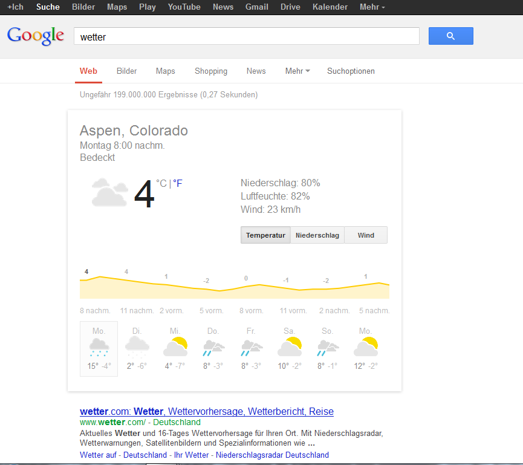Click the Luftfeuchte: 82% text

[275, 196]
